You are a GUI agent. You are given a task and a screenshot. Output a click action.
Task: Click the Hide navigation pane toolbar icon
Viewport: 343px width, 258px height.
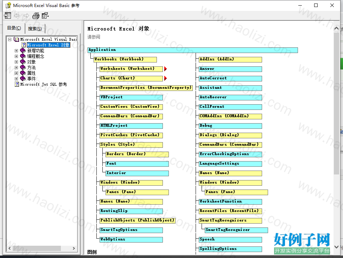pos(7,15)
